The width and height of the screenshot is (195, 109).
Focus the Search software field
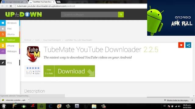(x=89, y=15)
